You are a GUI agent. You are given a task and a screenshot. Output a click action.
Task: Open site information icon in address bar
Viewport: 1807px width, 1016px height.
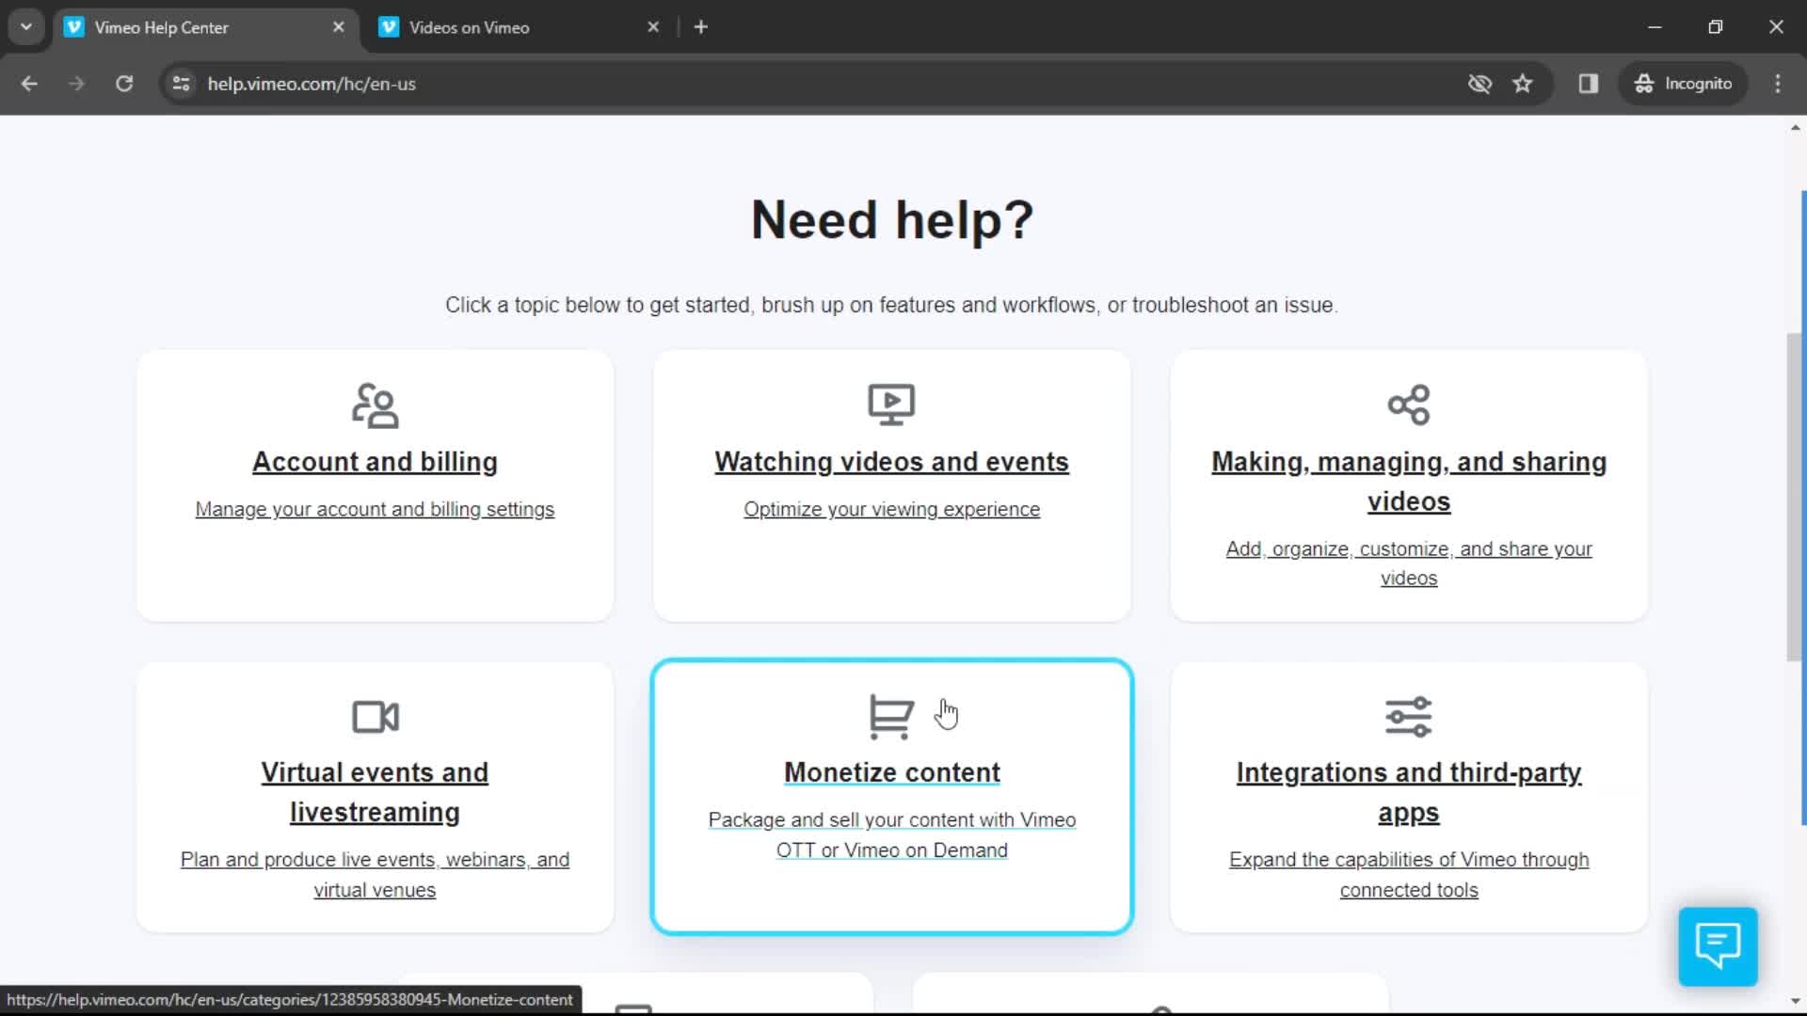click(181, 84)
